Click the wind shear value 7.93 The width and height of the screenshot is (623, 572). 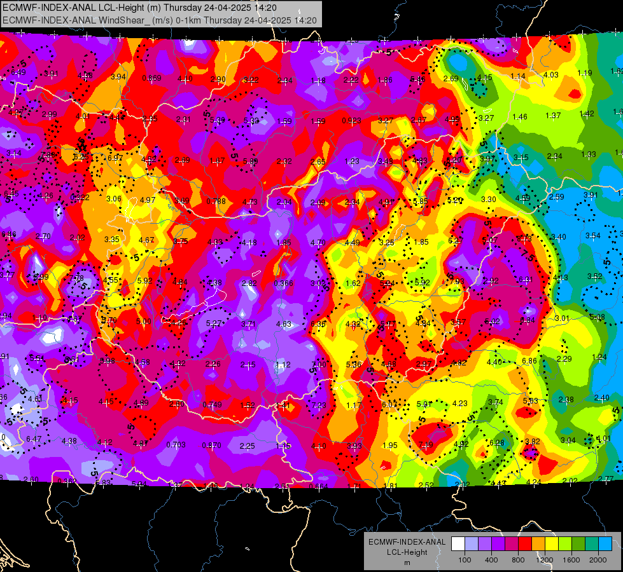click(x=456, y=282)
